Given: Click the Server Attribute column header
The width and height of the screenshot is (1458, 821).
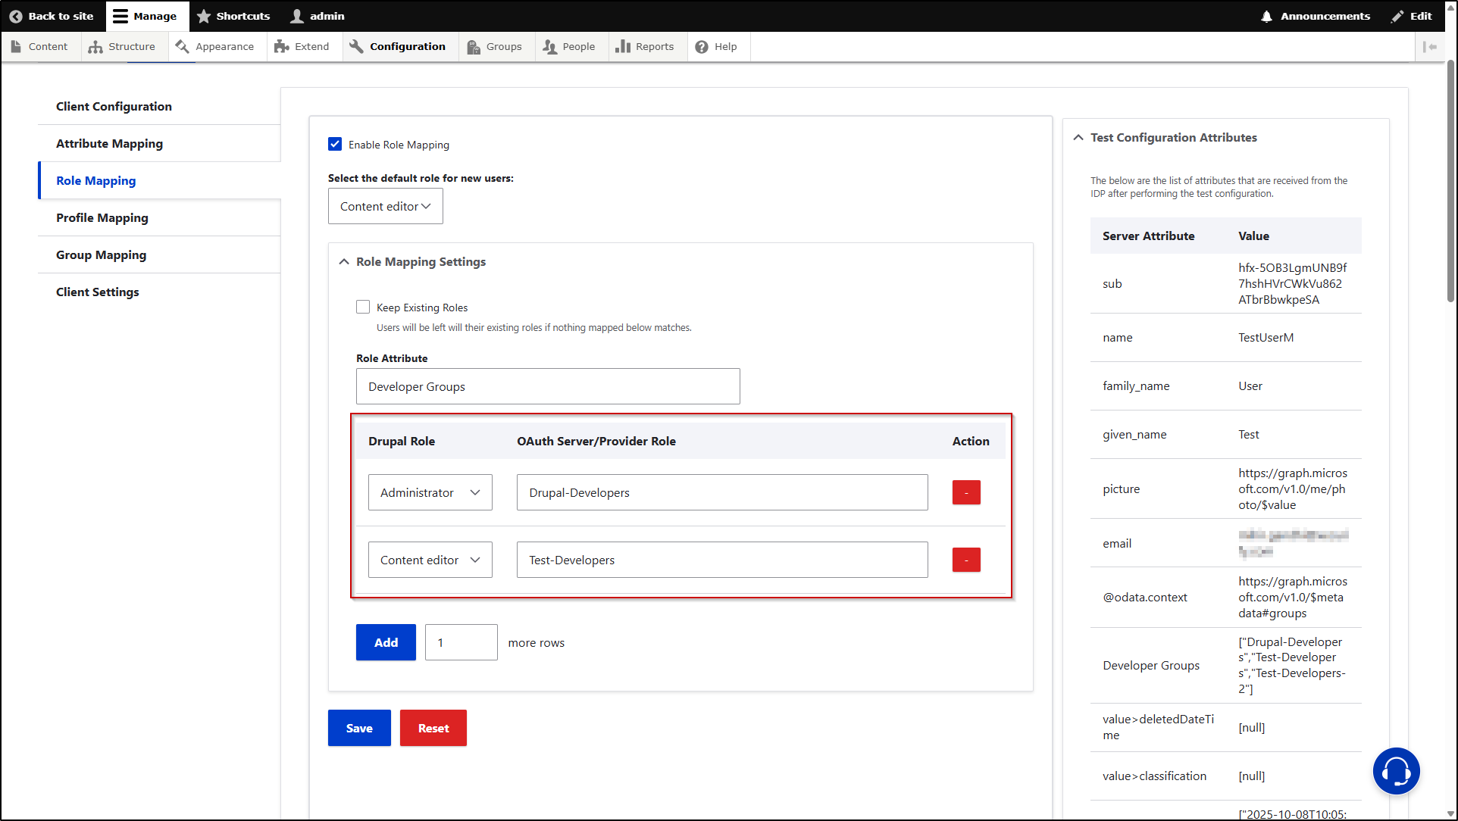Looking at the screenshot, I should tap(1148, 236).
